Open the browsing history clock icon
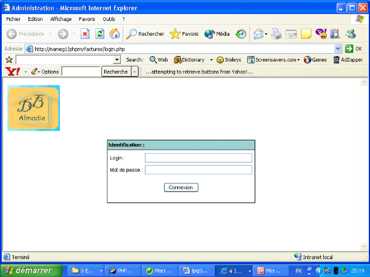Image resolution: width=370 pixels, height=277 pixels. pos(241,34)
